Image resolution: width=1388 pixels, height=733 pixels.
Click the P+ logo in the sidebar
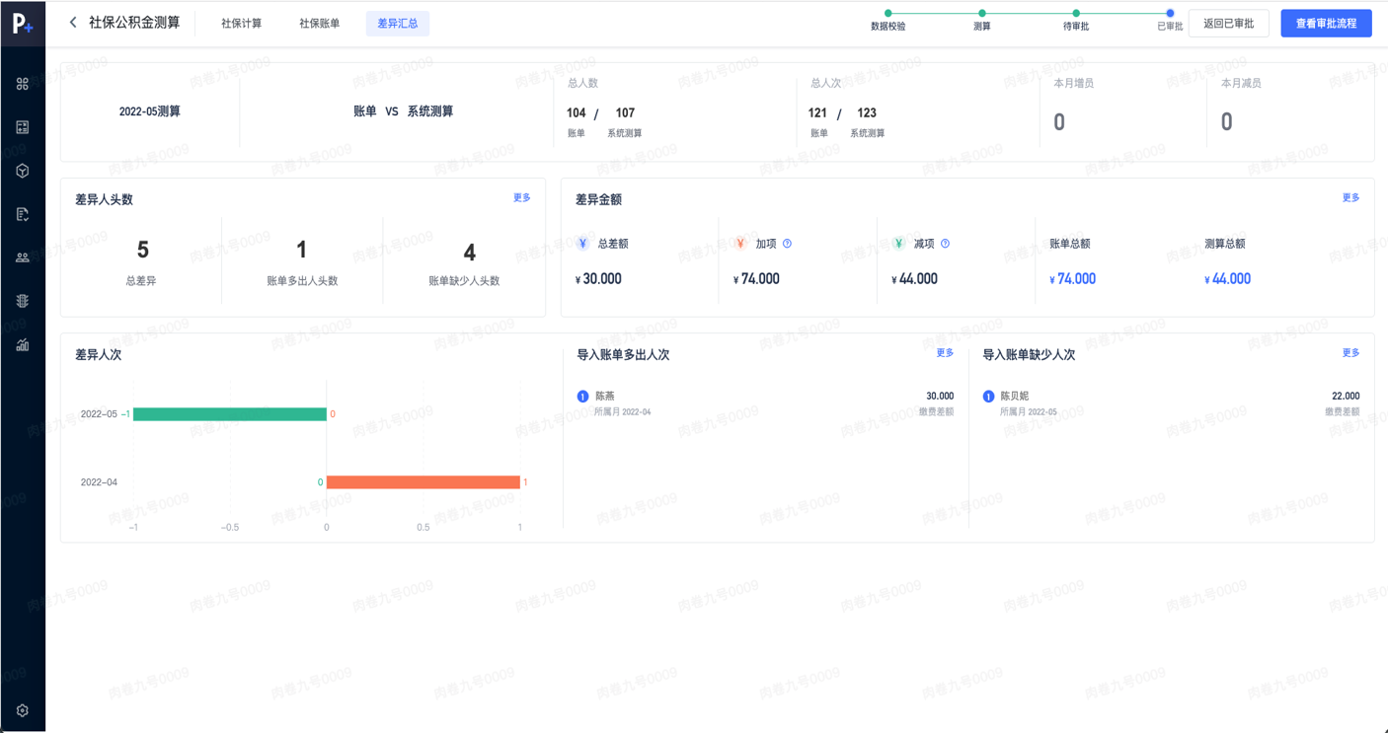click(x=22, y=24)
